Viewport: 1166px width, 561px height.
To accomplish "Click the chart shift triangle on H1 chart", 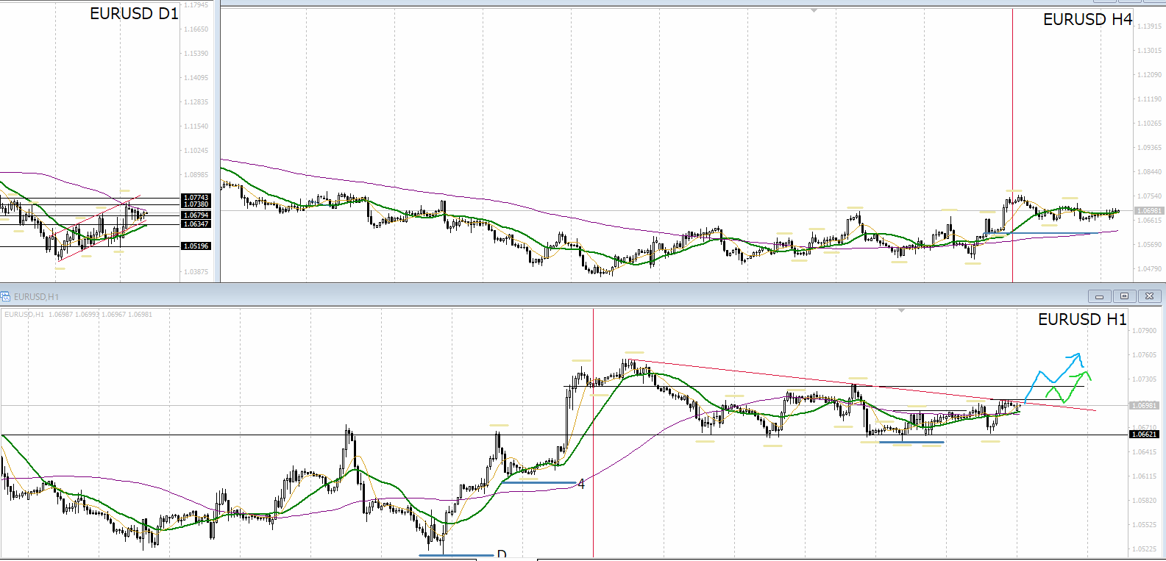I will (901, 311).
